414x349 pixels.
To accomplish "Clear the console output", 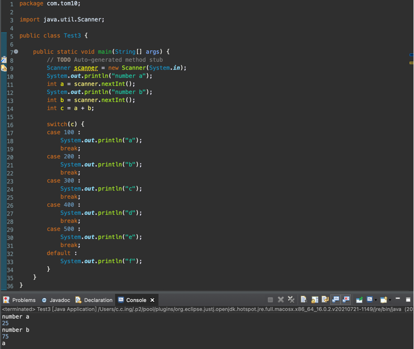I will pyautogui.click(x=304, y=300).
